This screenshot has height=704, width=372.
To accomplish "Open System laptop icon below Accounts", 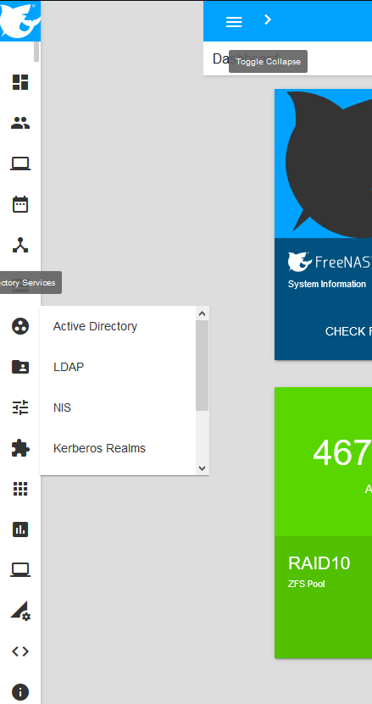I will coord(20,164).
